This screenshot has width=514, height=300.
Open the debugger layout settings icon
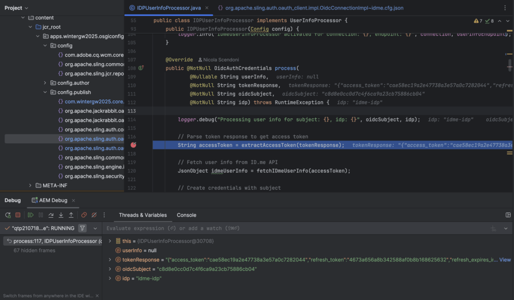[x=508, y=215]
